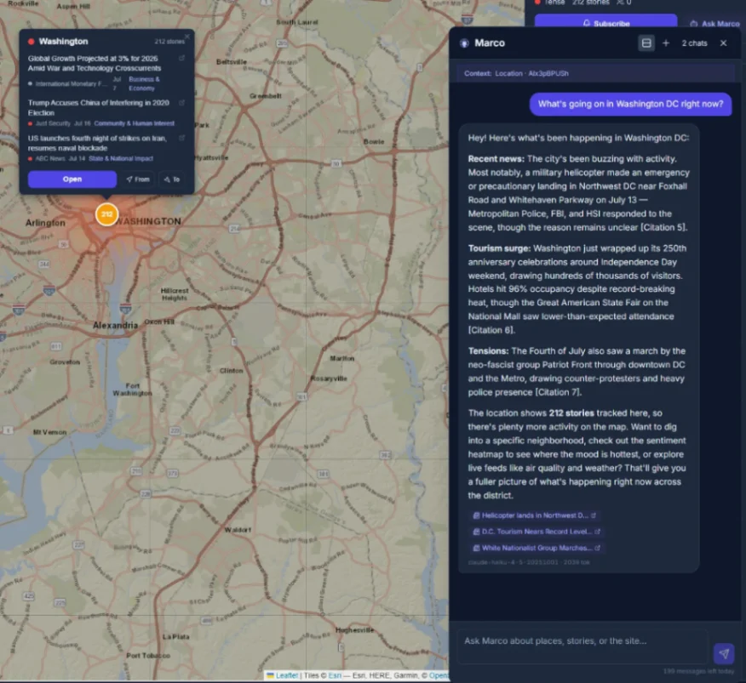Viewport: 746px width, 683px height.
Task: Click the Waldorf label on the map
Action: (238, 530)
